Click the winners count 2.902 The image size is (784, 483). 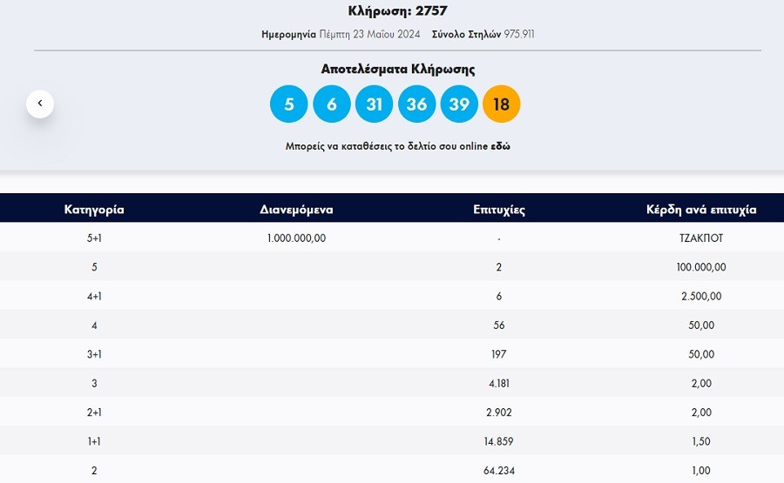pos(499,413)
